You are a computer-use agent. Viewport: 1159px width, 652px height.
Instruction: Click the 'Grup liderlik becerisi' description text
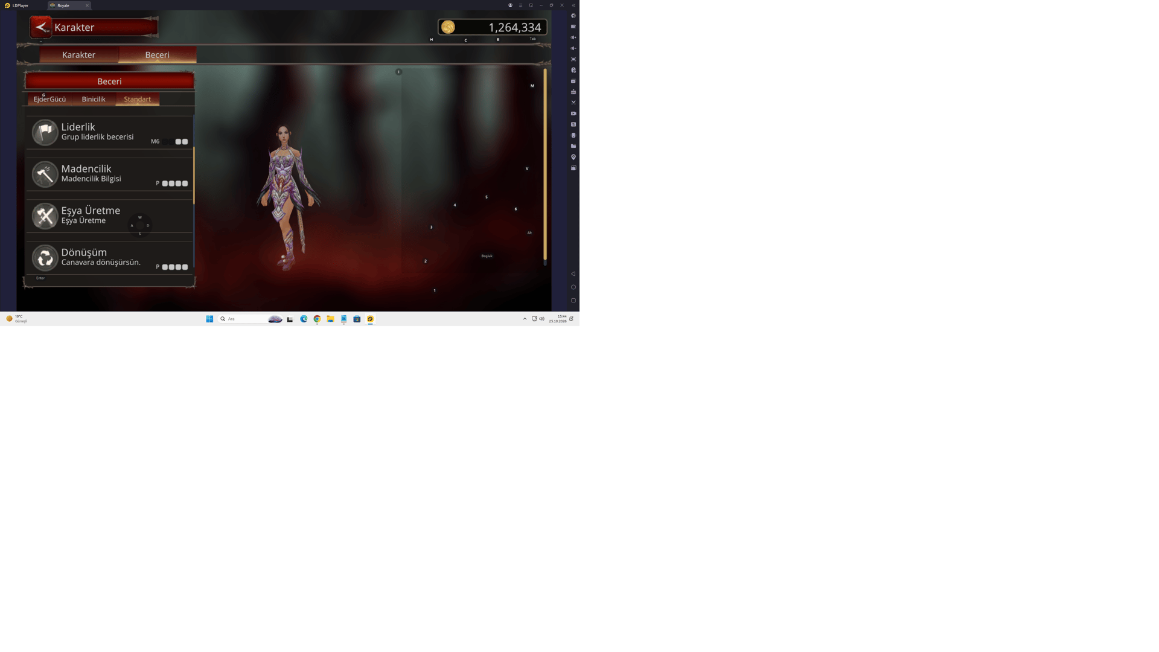97,137
